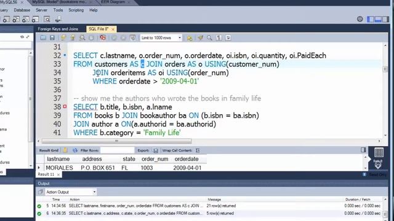The image size is (394, 221).
Task: Switch to the MySQL Model bookstore tab
Action: tap(59, 2)
